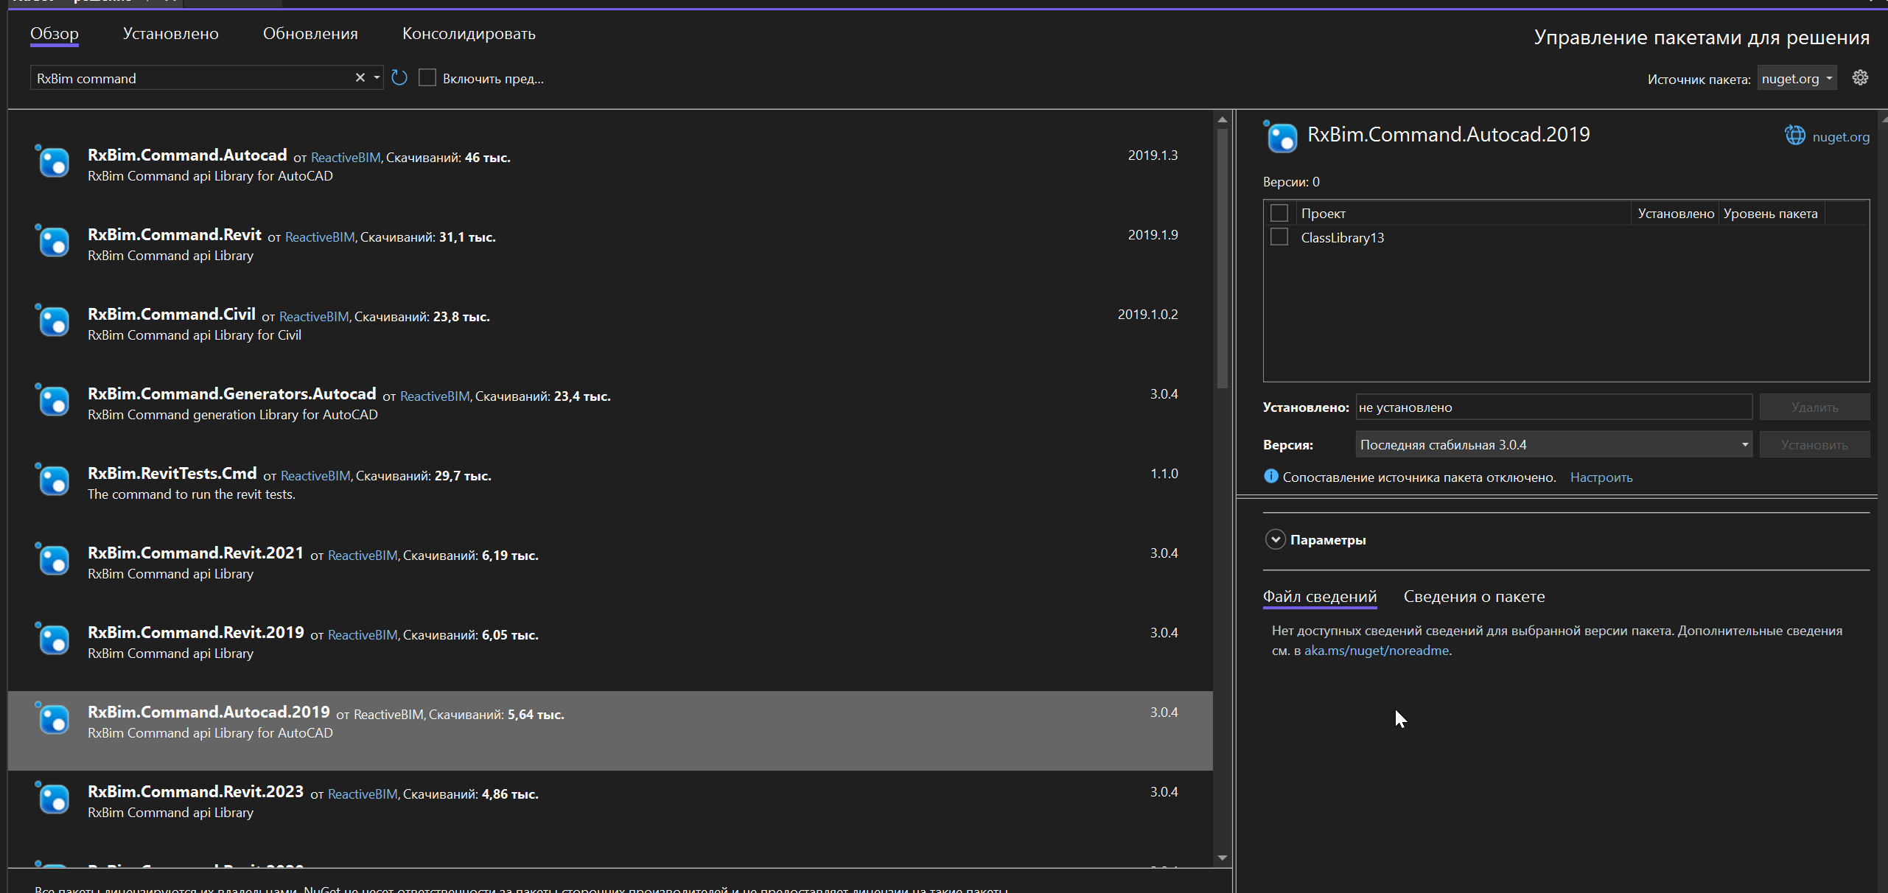Click the info icon near source mapping message

[1270, 477]
